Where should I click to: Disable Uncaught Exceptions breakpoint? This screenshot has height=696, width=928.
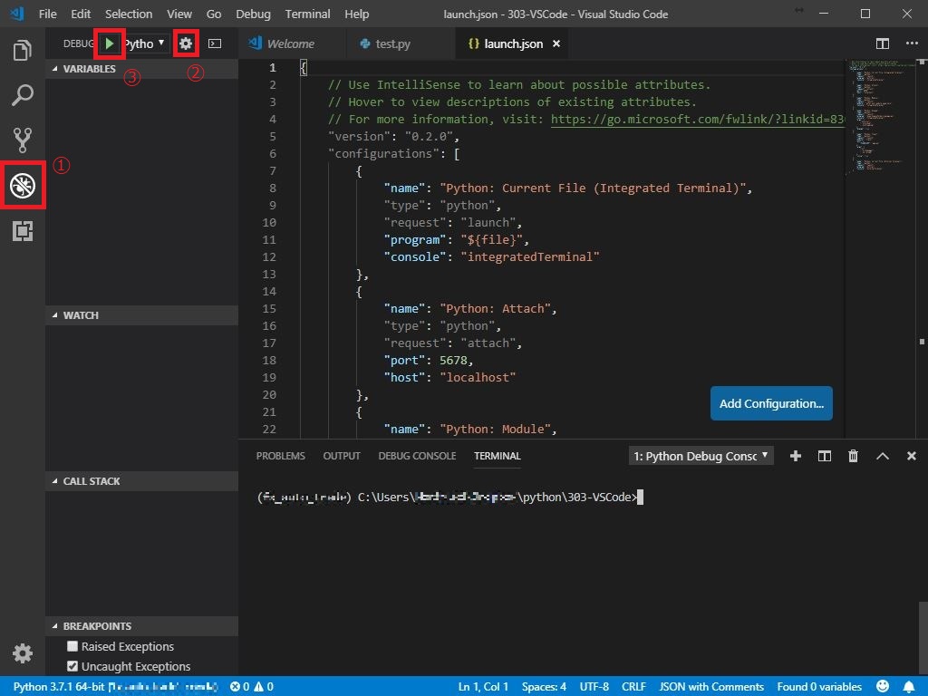(x=72, y=666)
